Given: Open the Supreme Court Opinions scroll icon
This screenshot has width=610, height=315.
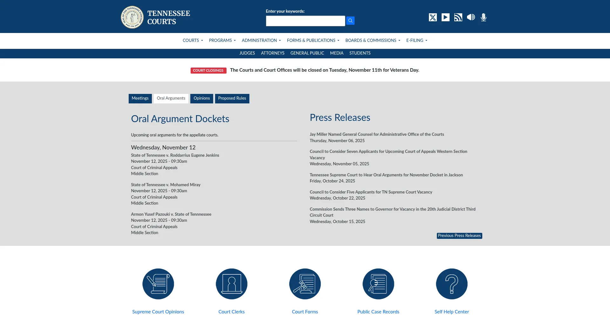Looking at the screenshot, I should tap(158, 284).
